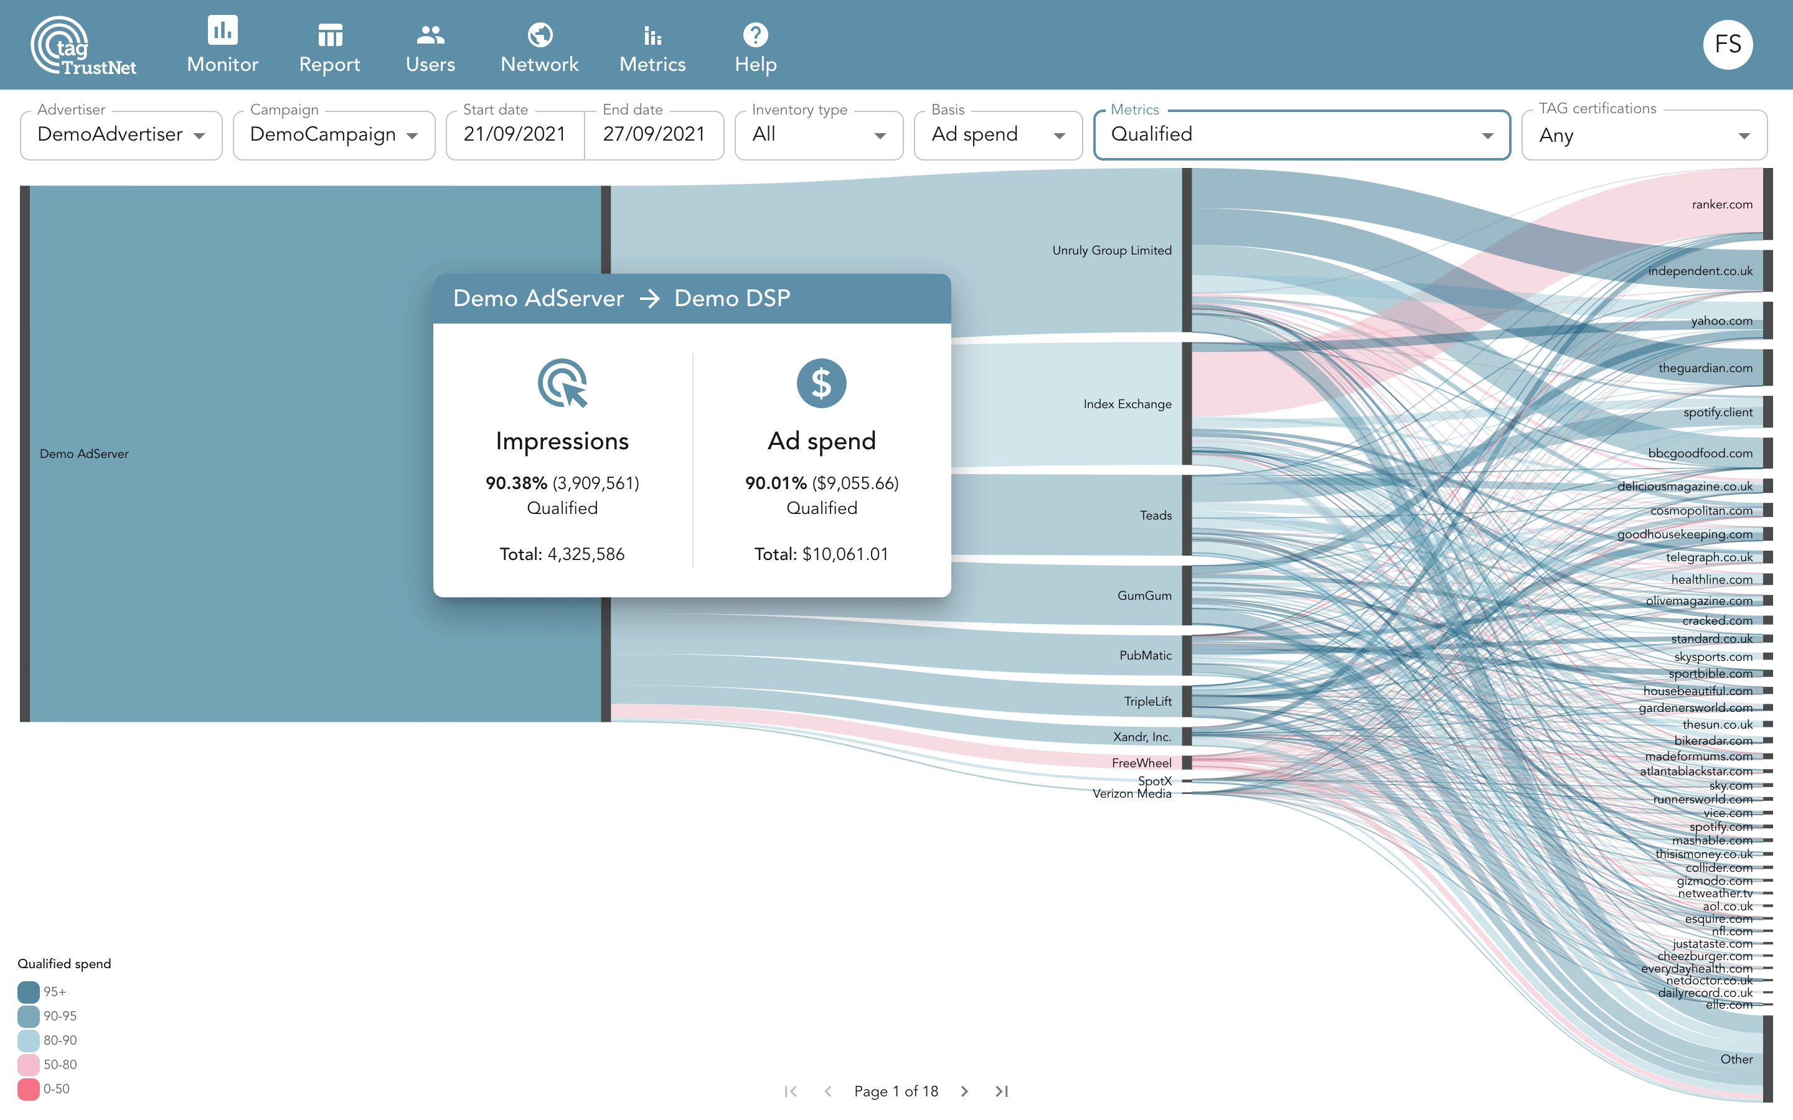Screen dimensions: 1793x1120
Task: Click the healthline.com publisher label
Action: coord(1711,579)
